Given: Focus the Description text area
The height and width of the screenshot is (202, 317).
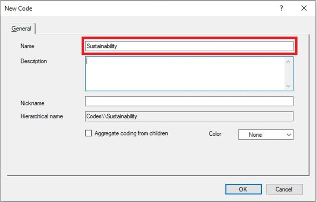Looking at the screenshot, I should [x=185, y=74].
